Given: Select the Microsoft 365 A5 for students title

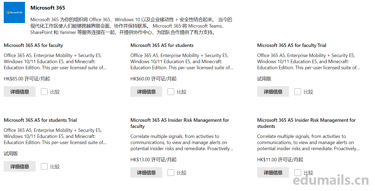Looking at the screenshot, I should tap(162, 45).
